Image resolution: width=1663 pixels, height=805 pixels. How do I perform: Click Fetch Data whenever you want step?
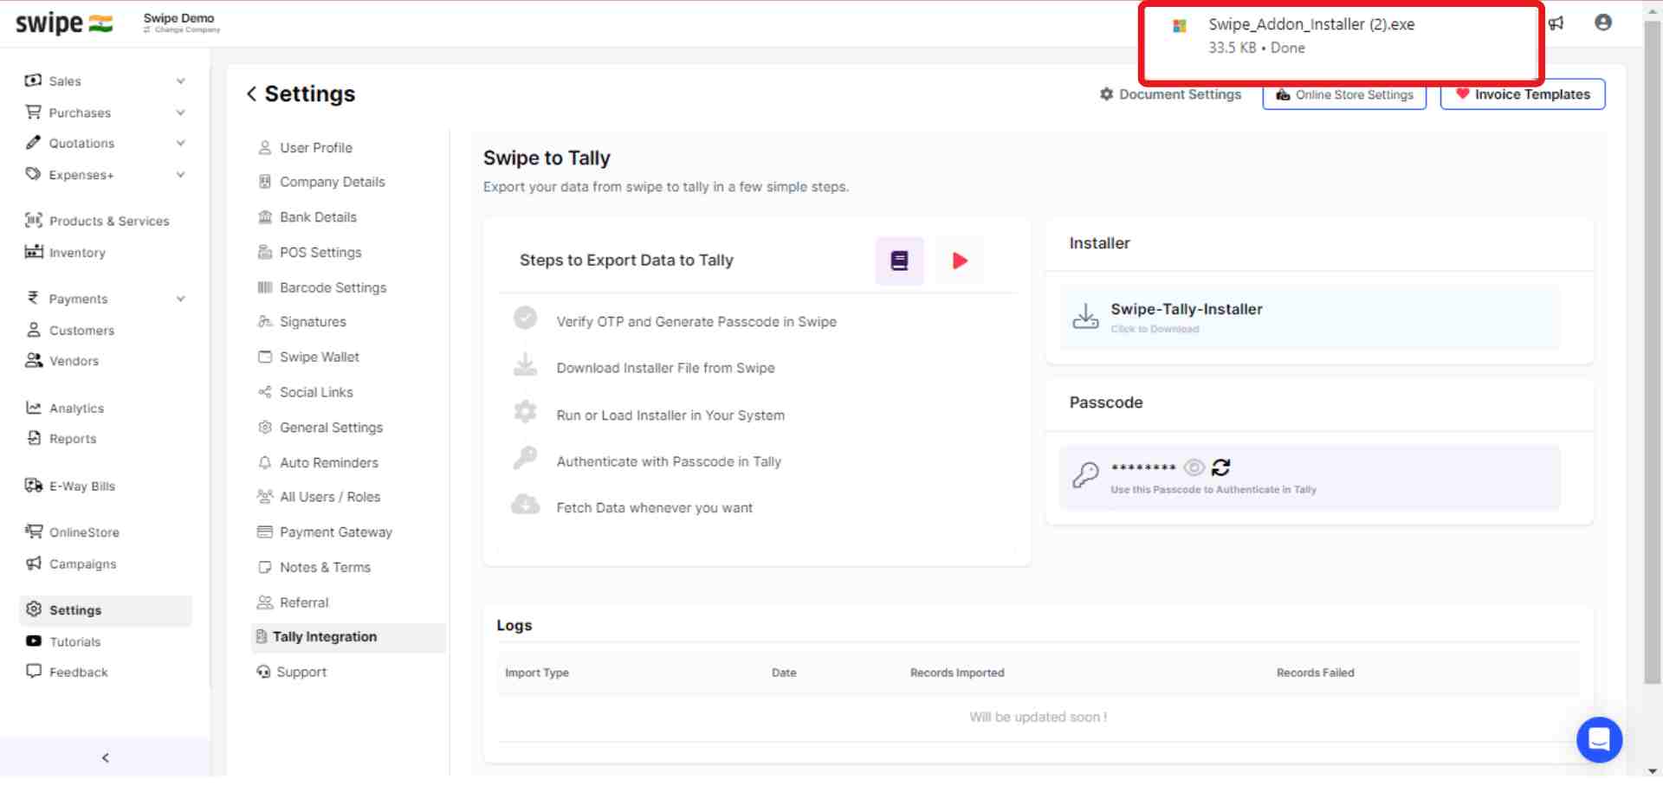click(655, 508)
